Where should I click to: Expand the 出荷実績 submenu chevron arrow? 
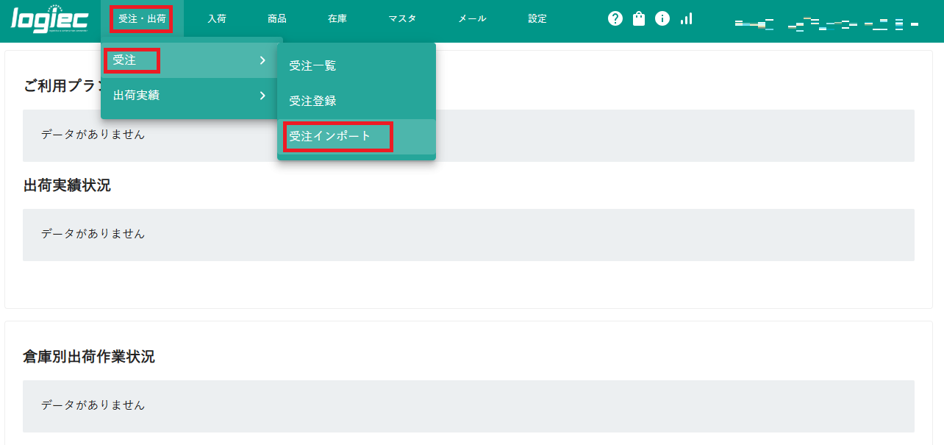click(262, 95)
